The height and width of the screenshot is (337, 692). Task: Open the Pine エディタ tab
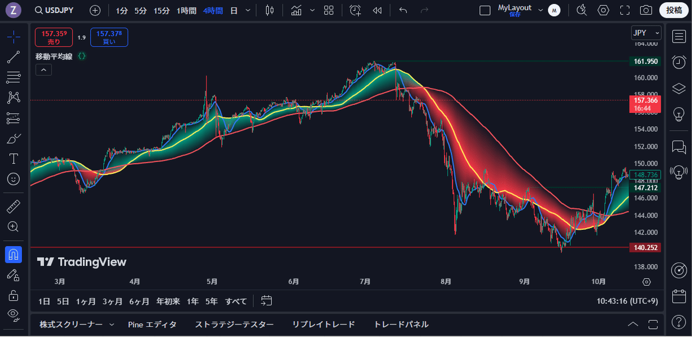click(152, 324)
